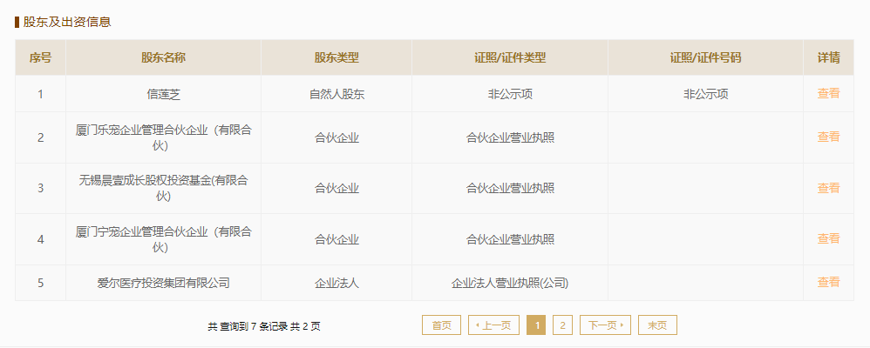Click 合伙企业营业执照 in row 3

(x=510, y=189)
